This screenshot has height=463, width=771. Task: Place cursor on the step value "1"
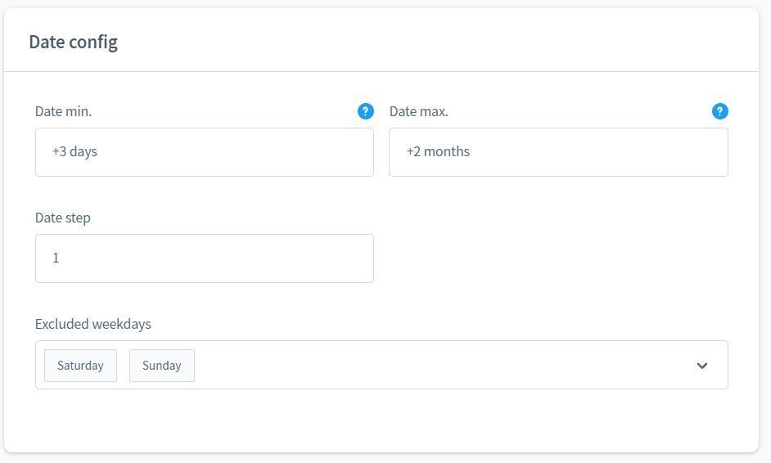[56, 258]
